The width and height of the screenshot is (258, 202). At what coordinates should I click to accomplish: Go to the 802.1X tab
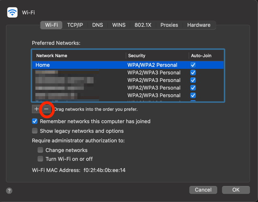[143, 25]
